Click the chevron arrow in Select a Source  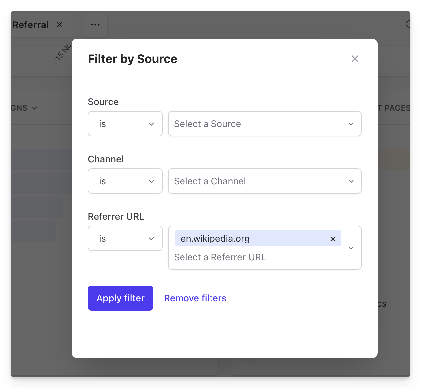coord(351,124)
